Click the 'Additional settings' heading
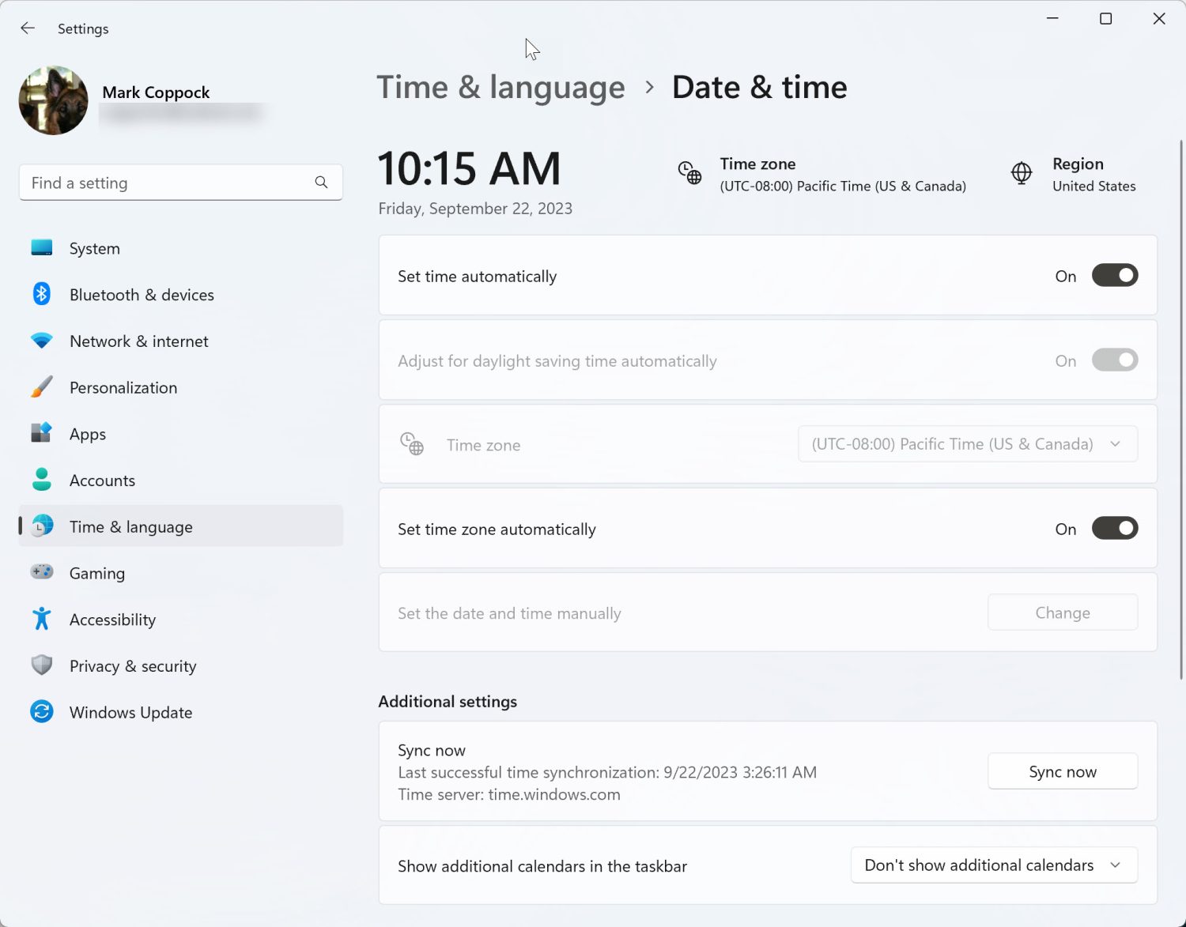Image resolution: width=1186 pixels, height=927 pixels. point(448,702)
